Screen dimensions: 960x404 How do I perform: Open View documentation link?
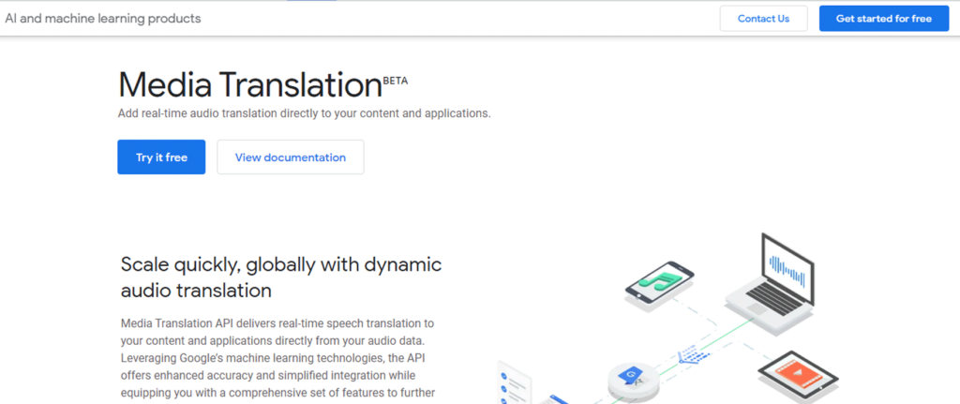tap(291, 157)
